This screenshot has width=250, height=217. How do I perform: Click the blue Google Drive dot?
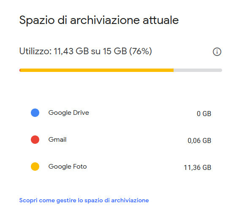point(35,113)
